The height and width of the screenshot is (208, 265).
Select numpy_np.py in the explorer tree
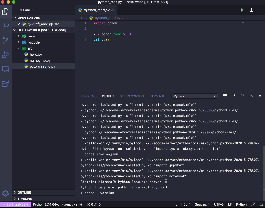(x=40, y=60)
